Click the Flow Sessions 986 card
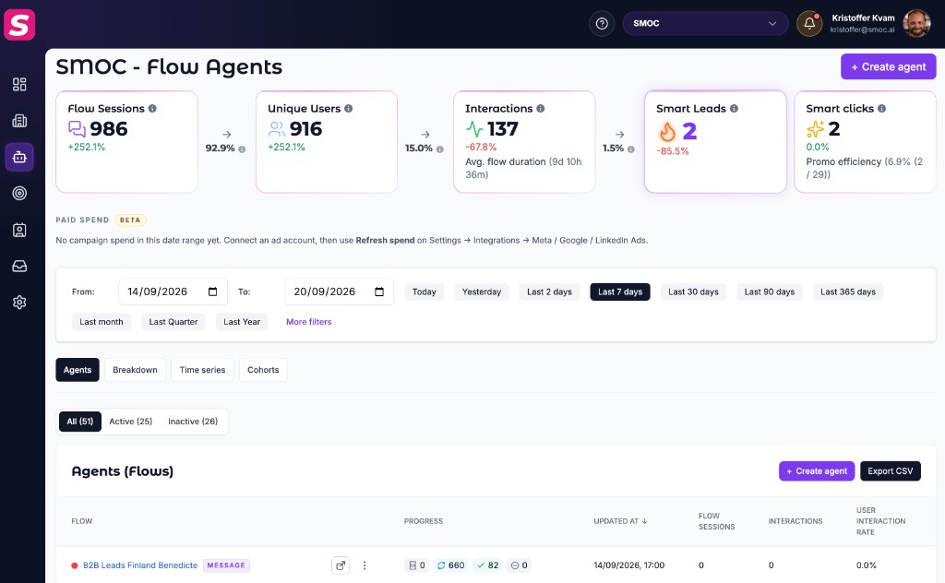The width and height of the screenshot is (945, 583). (126, 141)
